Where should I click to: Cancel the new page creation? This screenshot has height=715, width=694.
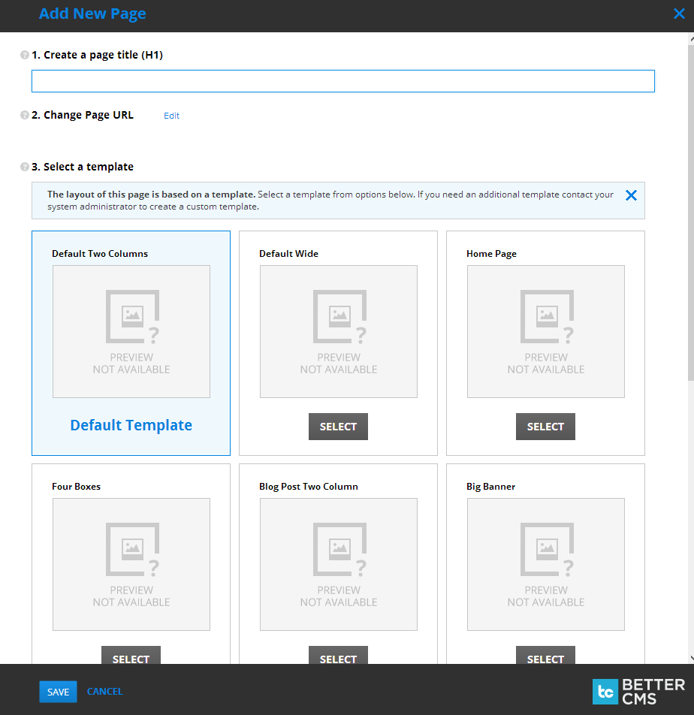click(x=104, y=691)
